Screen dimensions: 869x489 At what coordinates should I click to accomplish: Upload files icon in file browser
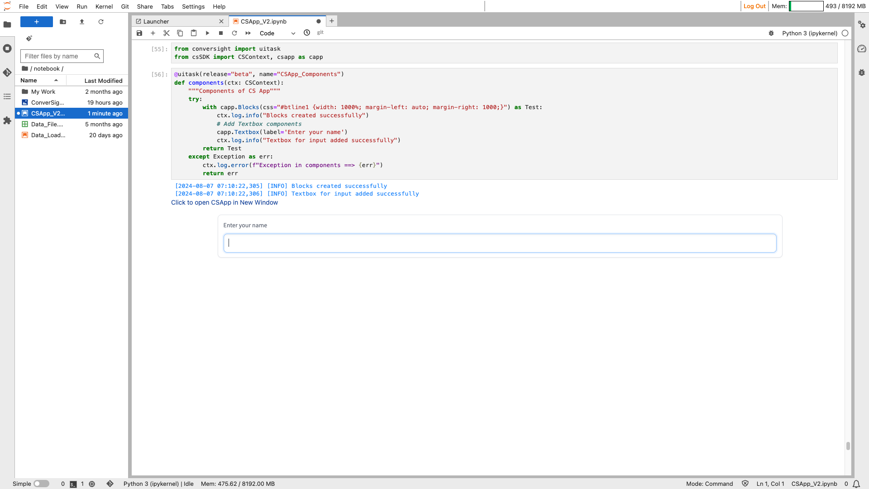point(82,22)
